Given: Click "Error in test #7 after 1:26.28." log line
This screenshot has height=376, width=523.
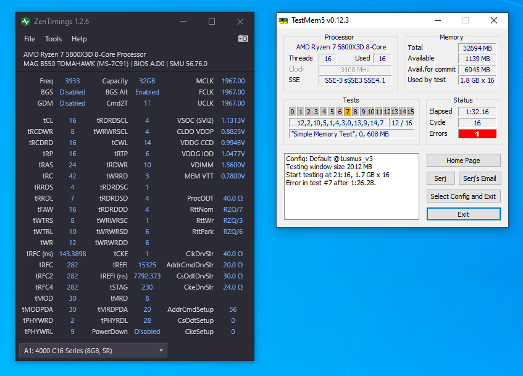Looking at the screenshot, I should pyautogui.click(x=331, y=183).
